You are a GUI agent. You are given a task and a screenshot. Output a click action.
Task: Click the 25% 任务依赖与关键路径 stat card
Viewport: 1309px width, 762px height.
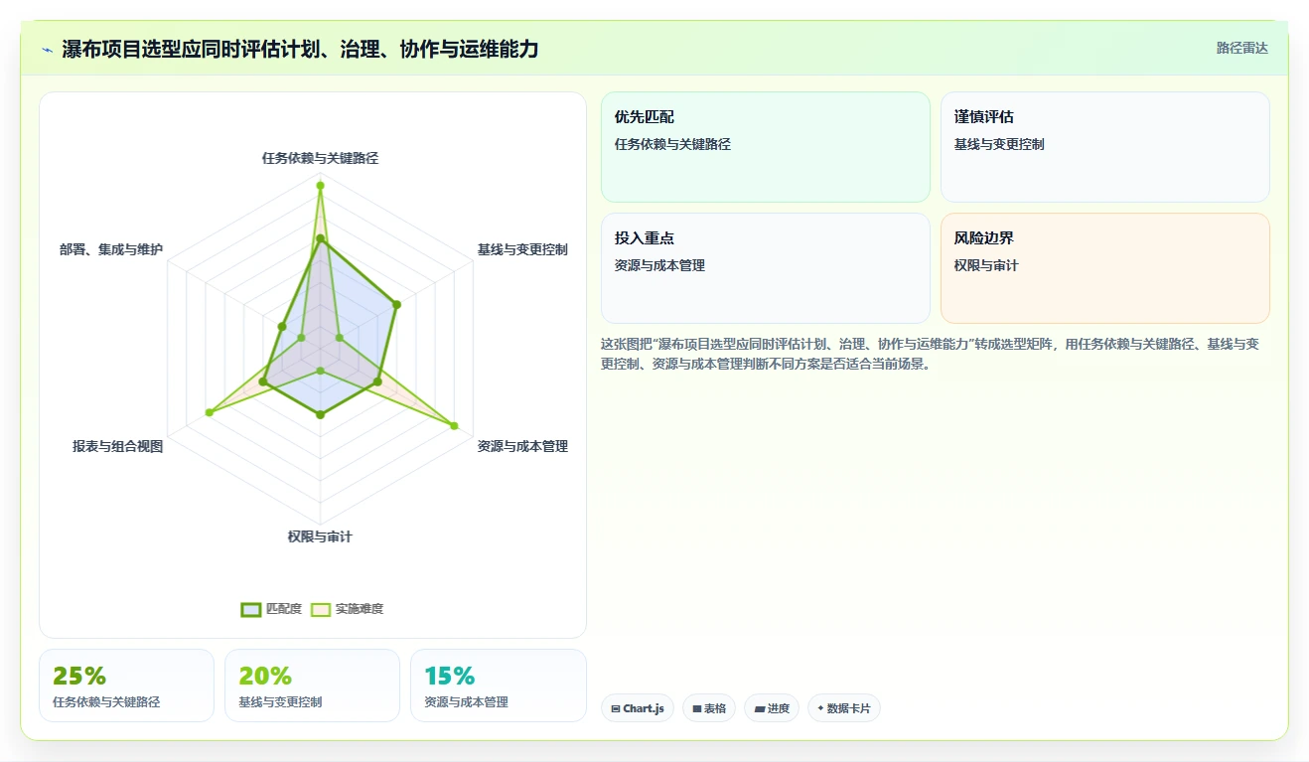126,686
